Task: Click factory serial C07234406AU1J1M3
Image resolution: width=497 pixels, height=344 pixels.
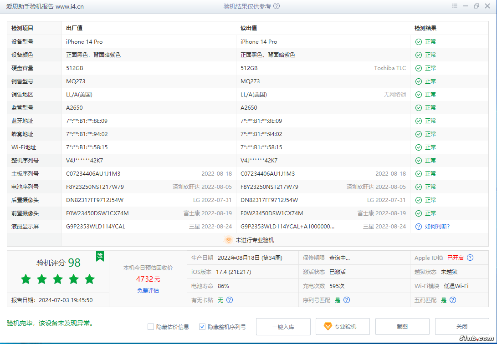Action: pyautogui.click(x=93, y=174)
